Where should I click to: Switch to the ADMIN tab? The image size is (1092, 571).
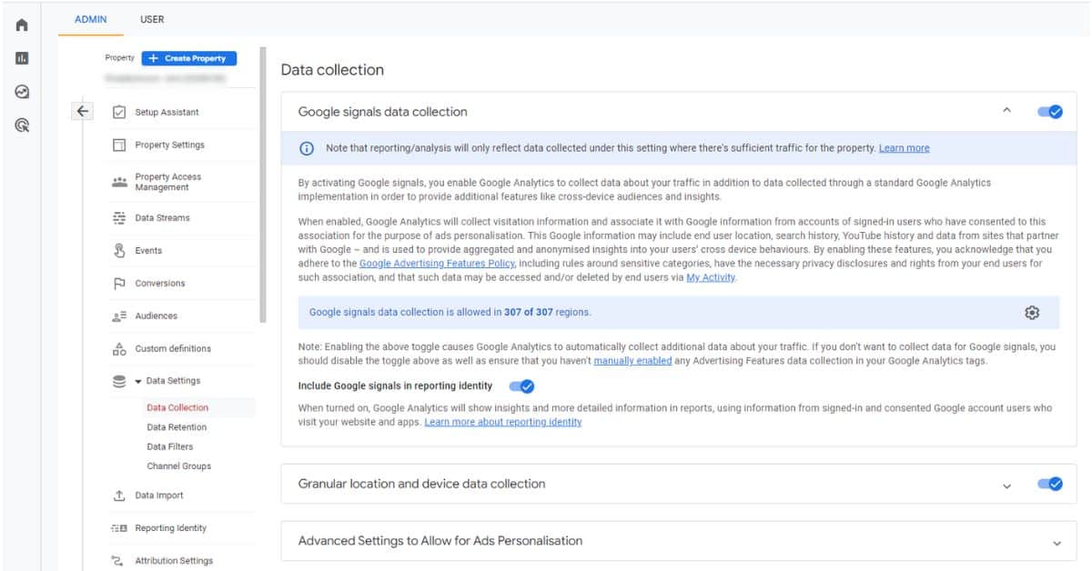coord(91,18)
